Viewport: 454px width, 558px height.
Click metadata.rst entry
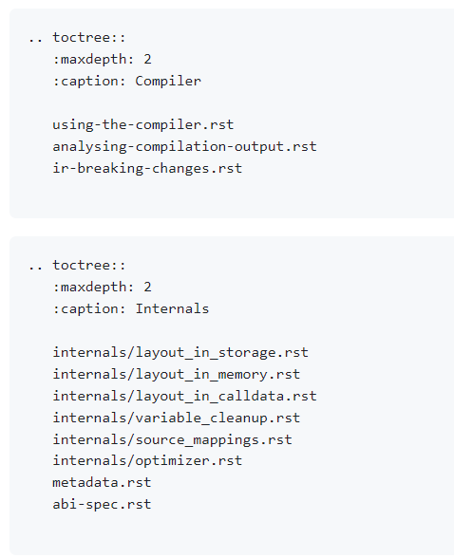(x=102, y=482)
